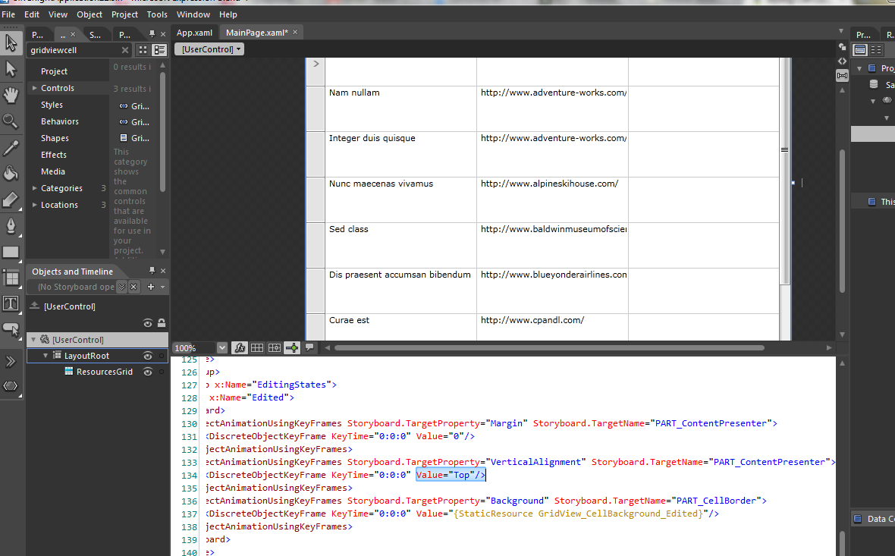Select the Button control tool
This screenshot has width=895, height=556.
[x=11, y=329]
